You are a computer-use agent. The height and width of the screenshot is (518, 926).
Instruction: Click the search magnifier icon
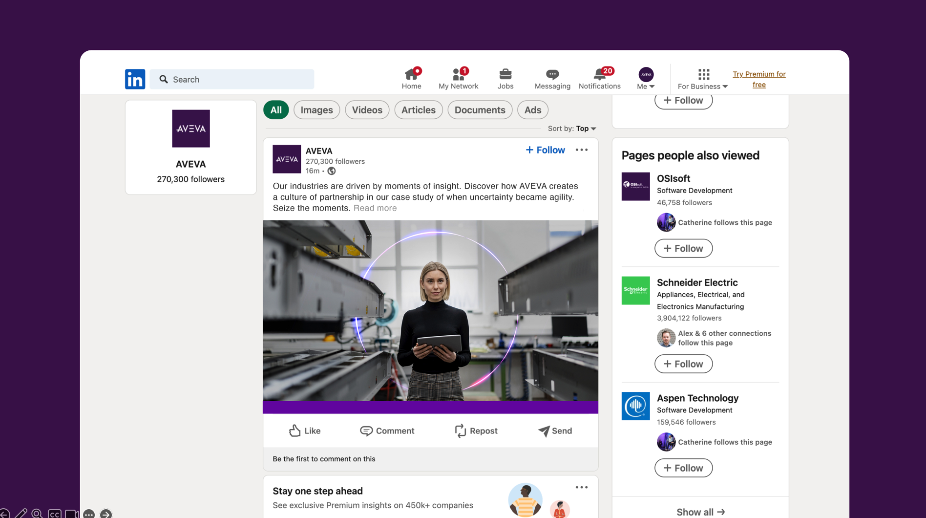click(x=164, y=79)
